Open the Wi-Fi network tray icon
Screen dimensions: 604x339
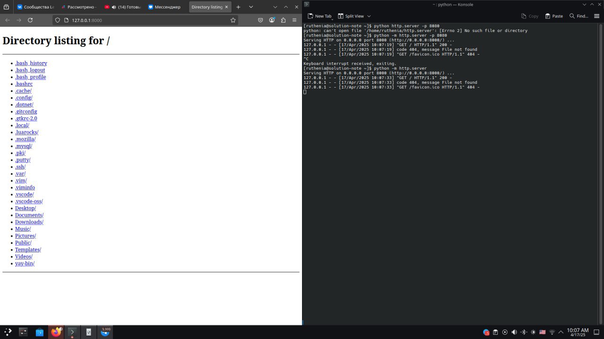(552, 332)
